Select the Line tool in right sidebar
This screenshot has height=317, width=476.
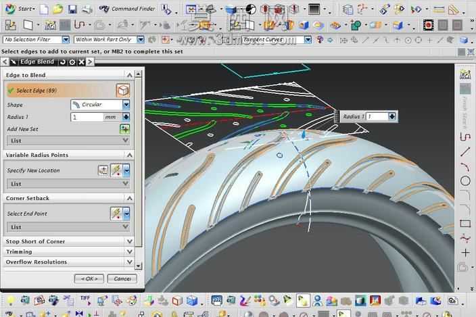point(465,152)
